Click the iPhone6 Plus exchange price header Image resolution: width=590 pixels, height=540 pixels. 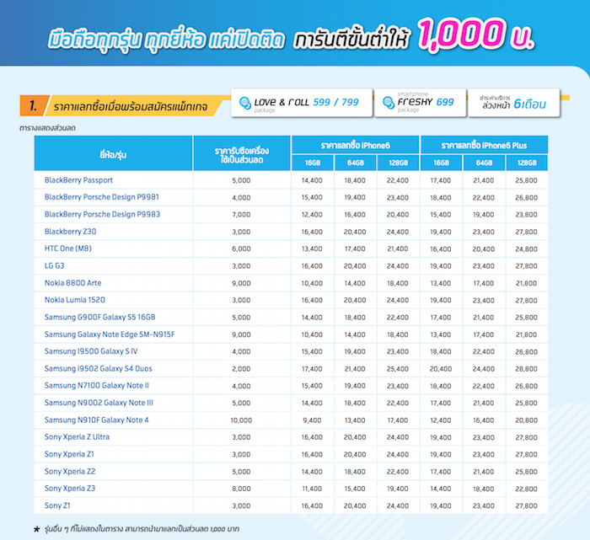[484, 145]
